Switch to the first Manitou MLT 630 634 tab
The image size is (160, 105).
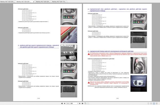point(7,2)
